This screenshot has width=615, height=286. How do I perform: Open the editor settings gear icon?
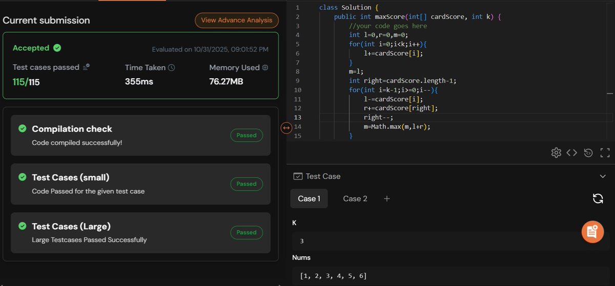tap(556, 152)
